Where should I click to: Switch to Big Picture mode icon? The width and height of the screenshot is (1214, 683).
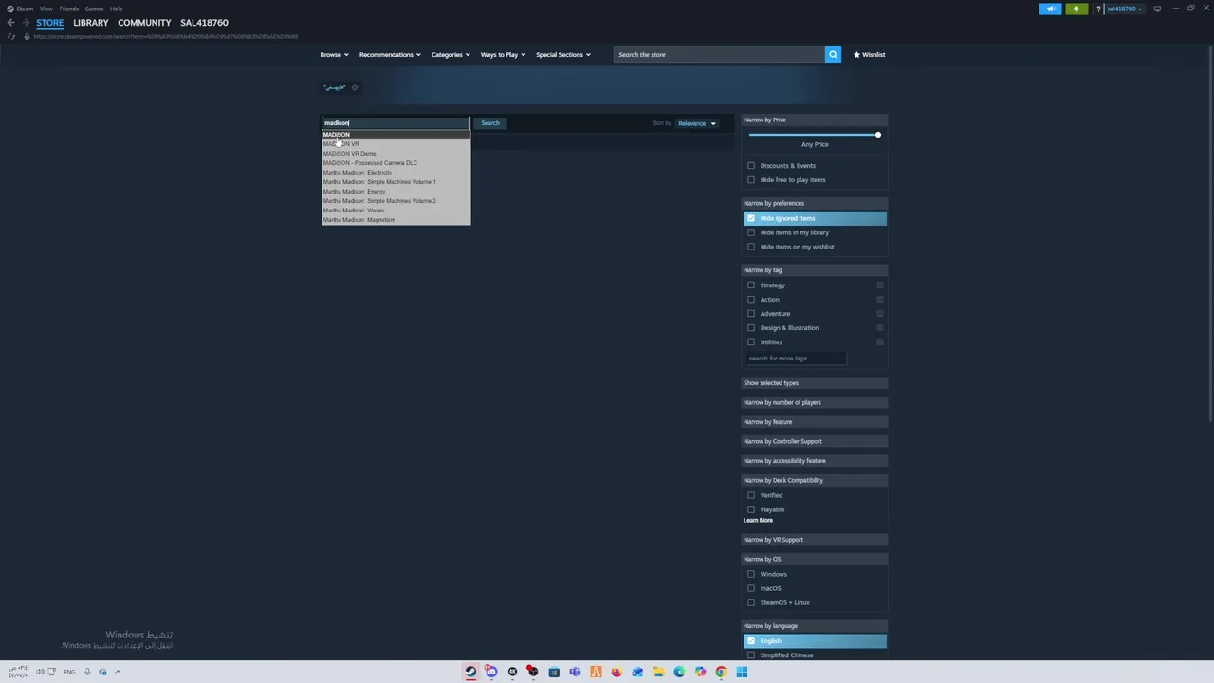coord(1157,9)
